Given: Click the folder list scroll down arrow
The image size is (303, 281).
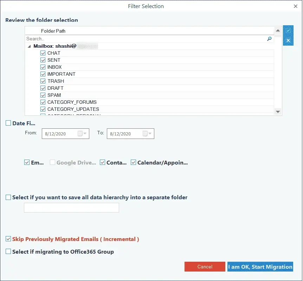Looking at the screenshot, I should coord(278,112).
